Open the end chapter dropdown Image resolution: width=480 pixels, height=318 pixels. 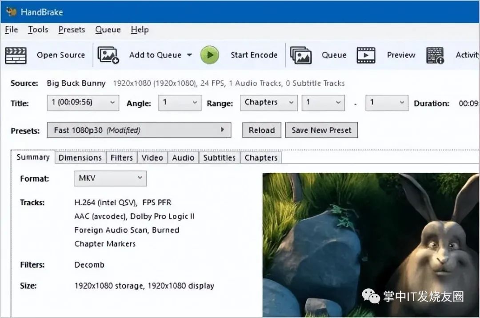(x=387, y=103)
